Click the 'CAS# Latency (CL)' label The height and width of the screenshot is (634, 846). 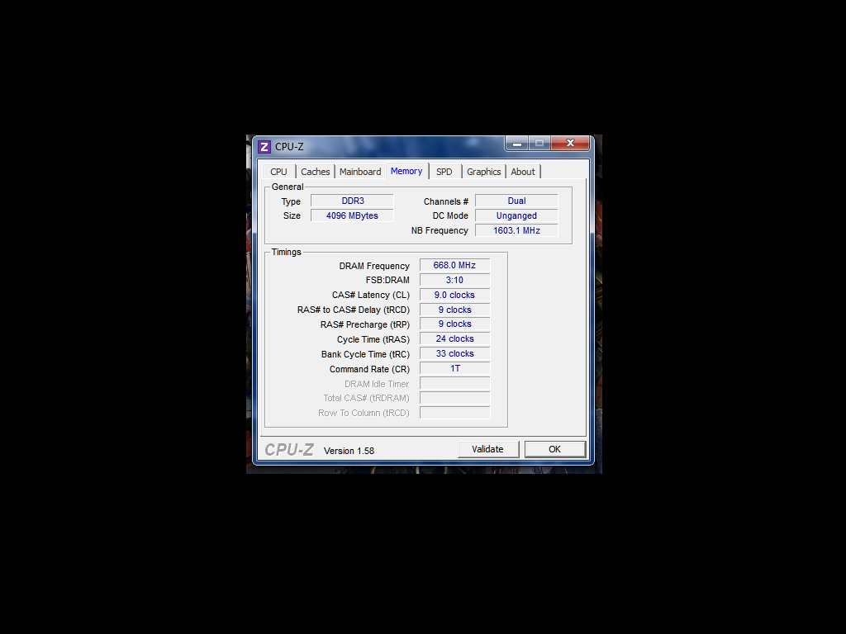coord(371,295)
